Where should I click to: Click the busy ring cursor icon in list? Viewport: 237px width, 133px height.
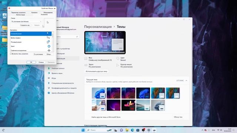[x=49, y=46]
